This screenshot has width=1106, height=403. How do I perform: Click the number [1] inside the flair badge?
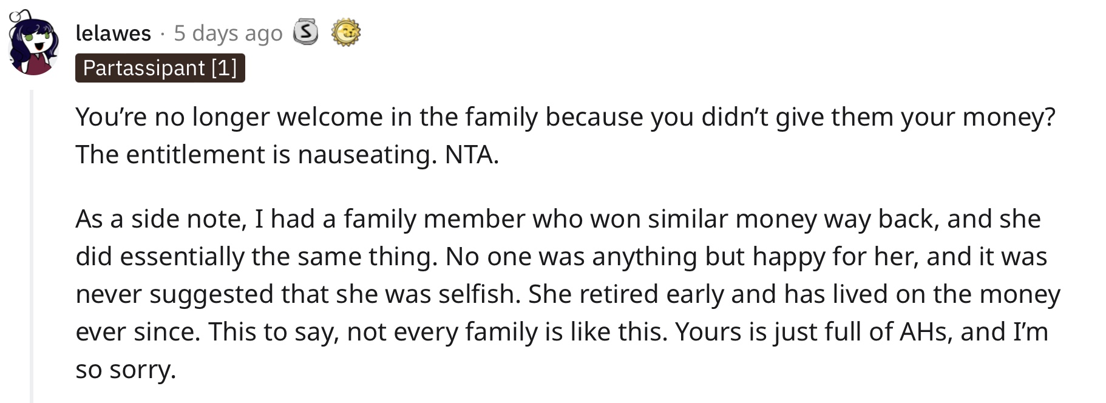tap(224, 68)
